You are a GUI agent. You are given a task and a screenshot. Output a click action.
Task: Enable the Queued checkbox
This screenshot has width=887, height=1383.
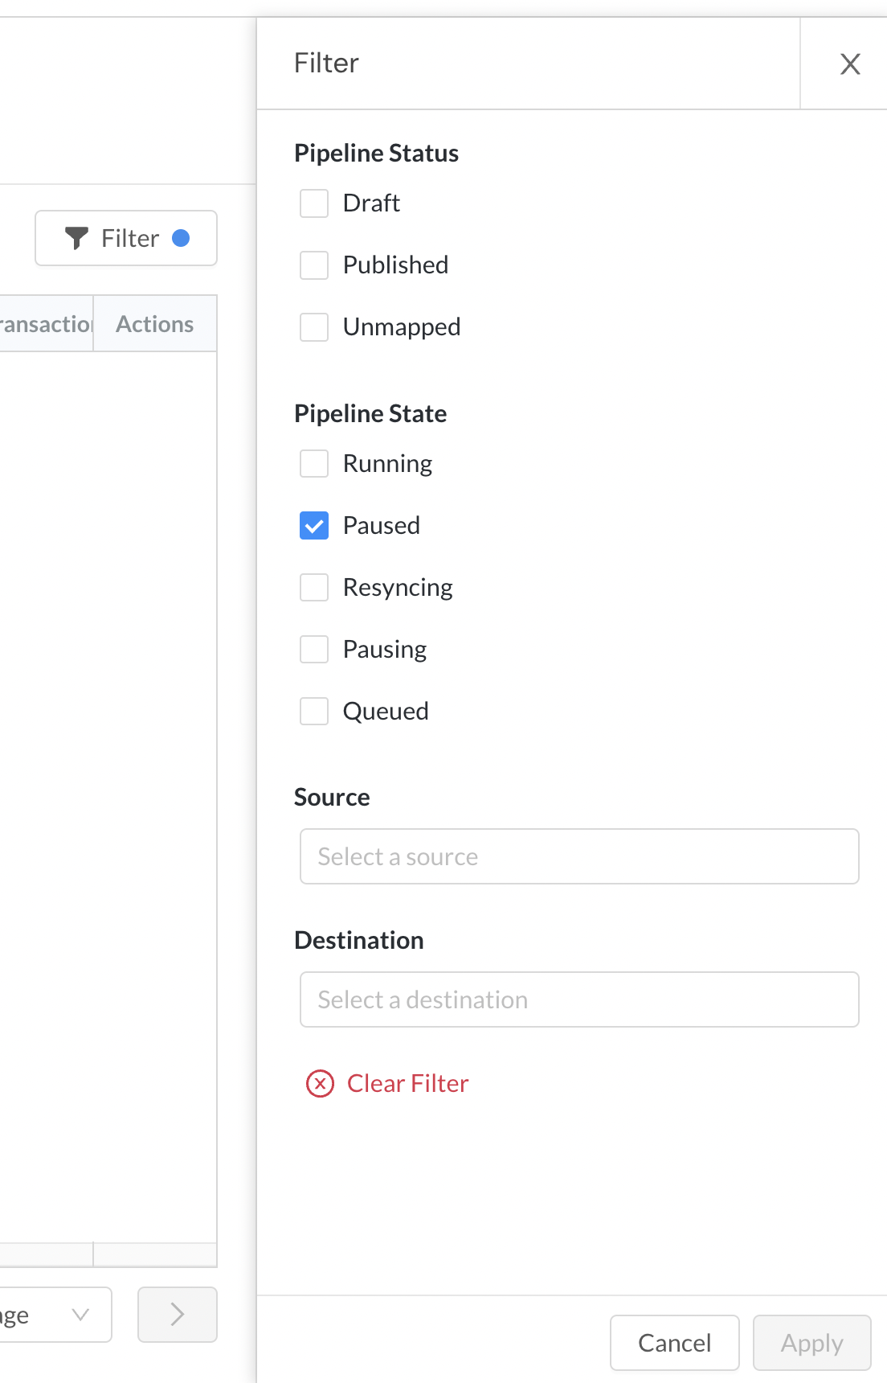(314, 712)
